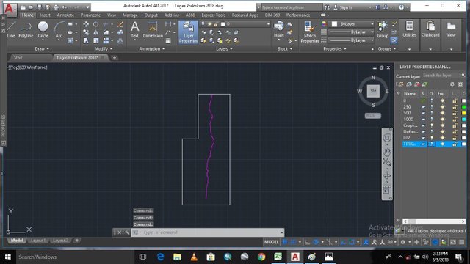
Task: Toggle lock for layer 0
Action: (x=455, y=101)
